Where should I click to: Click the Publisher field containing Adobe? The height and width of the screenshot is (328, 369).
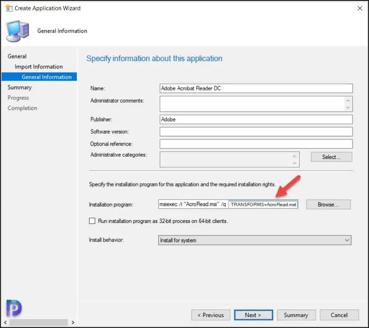(x=256, y=119)
